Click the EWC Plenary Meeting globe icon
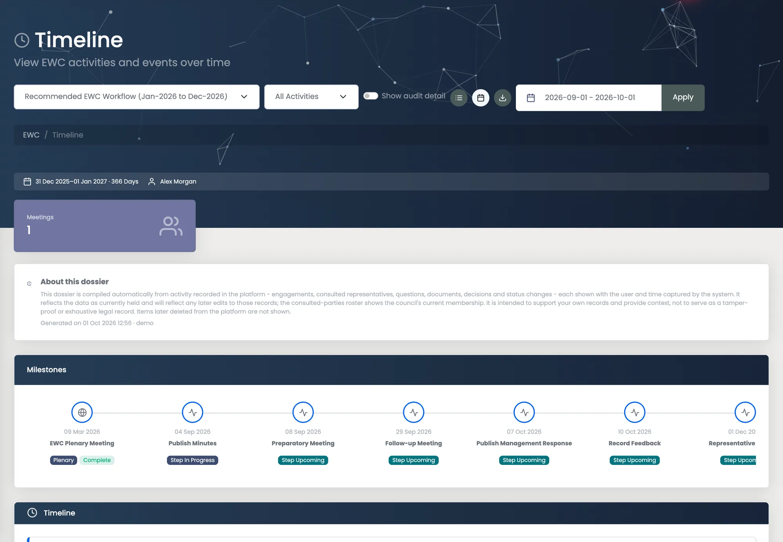 (82, 412)
